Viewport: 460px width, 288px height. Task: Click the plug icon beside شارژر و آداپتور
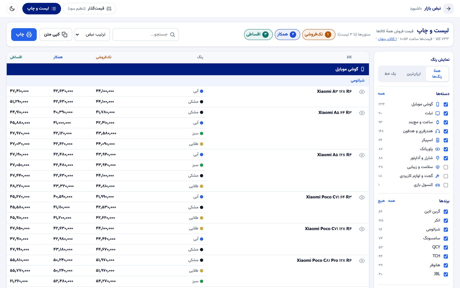(x=438, y=158)
